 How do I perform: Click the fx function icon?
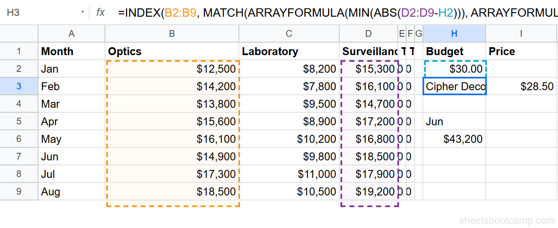pyautogui.click(x=100, y=13)
